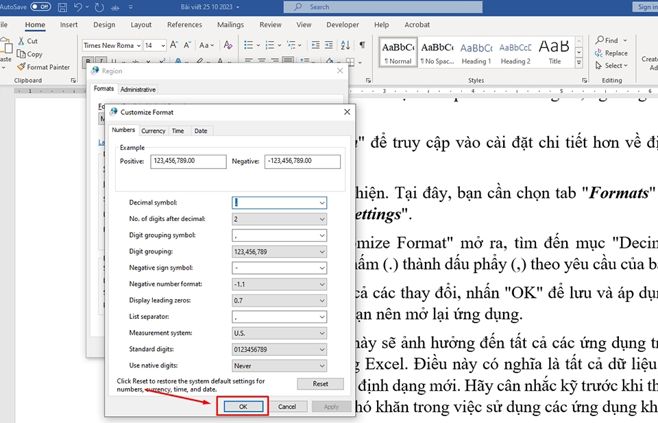Screen dimensions: 658x423
Task: Apply bullet list formatting
Action: pos(248,45)
